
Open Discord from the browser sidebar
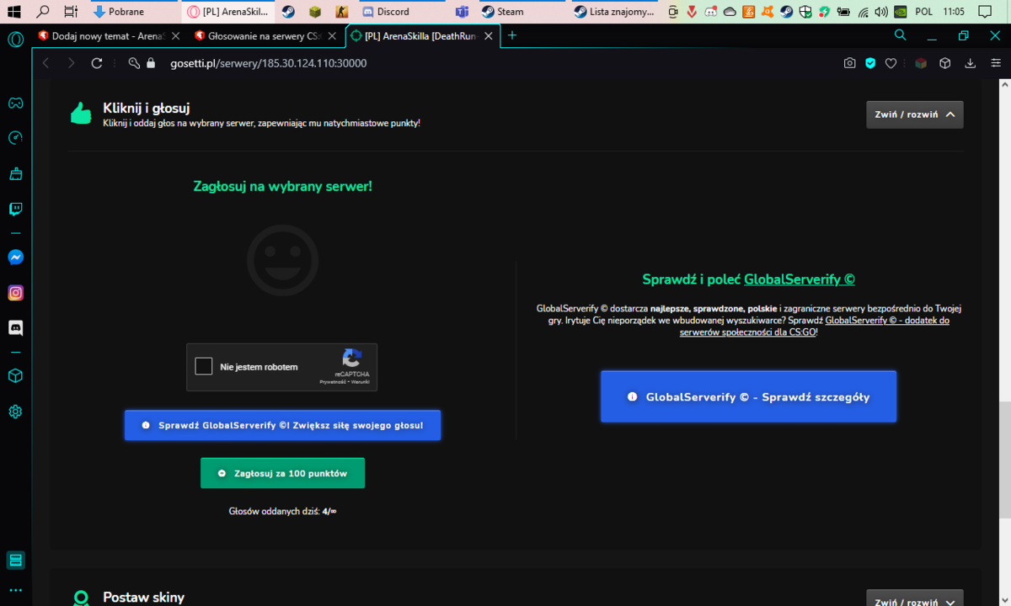click(x=15, y=327)
